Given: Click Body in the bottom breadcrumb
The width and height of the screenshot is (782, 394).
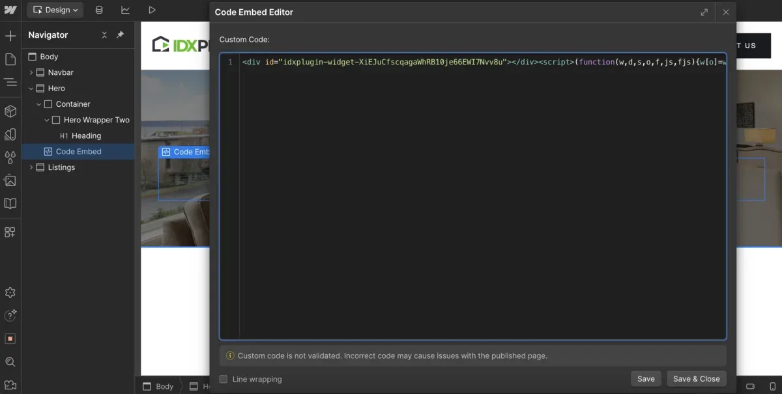Looking at the screenshot, I should coord(158,386).
